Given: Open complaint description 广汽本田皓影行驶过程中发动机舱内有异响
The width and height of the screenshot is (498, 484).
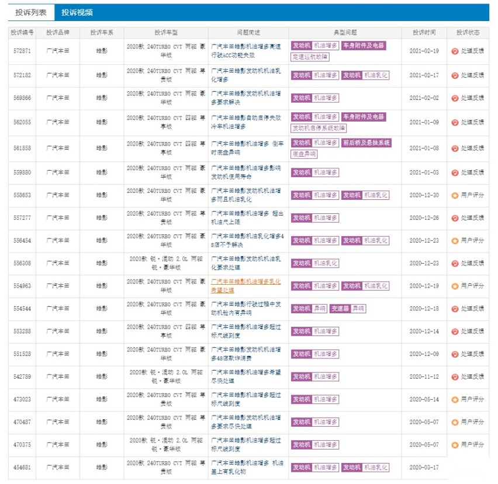Looking at the screenshot, I should (246, 309).
